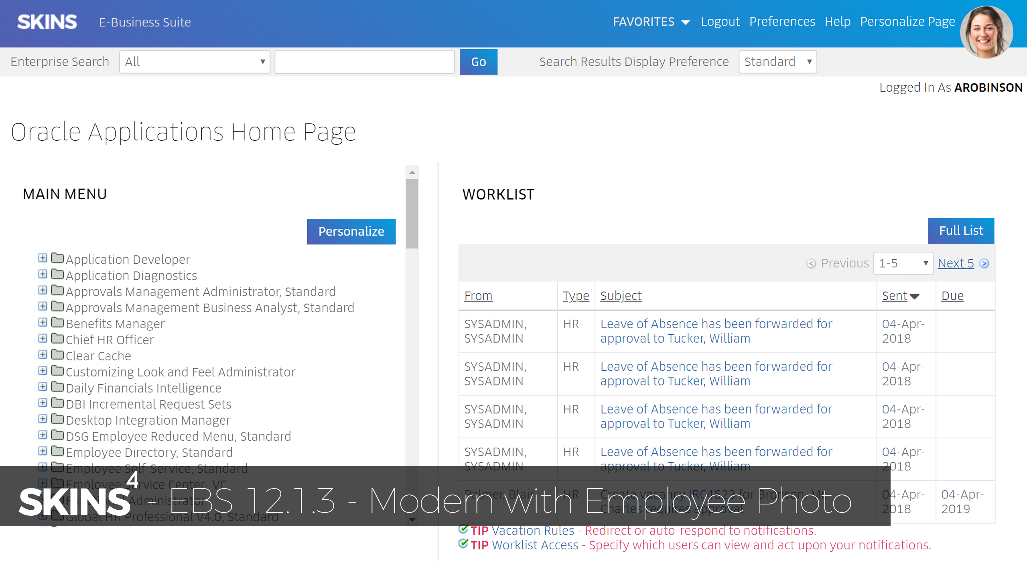The height and width of the screenshot is (561, 1027).
Task: Click the main menu scrollbar up arrow
Action: click(x=412, y=172)
